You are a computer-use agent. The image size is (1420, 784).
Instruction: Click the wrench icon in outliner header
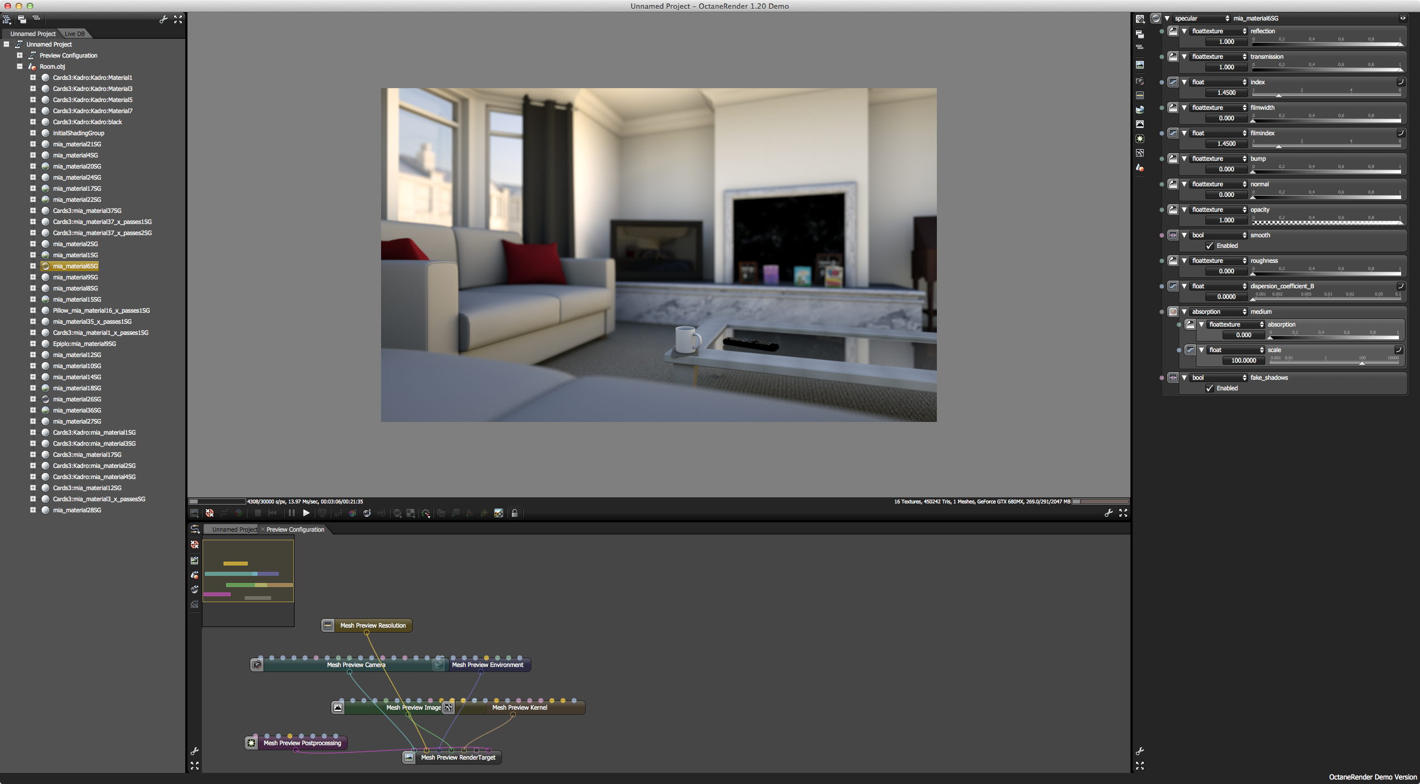(x=164, y=19)
